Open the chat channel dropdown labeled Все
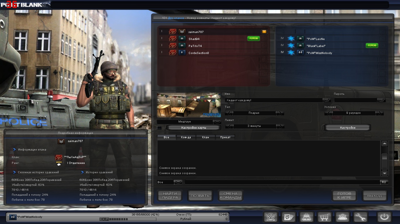The image size is (400, 224). coord(178,182)
